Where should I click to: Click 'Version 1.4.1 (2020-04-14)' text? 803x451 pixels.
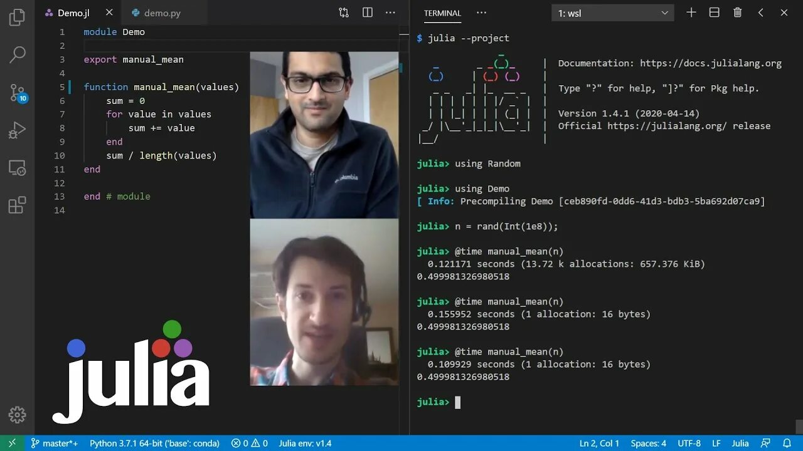tap(629, 113)
